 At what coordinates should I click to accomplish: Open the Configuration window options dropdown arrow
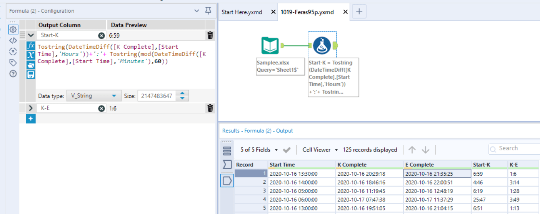click(197, 11)
